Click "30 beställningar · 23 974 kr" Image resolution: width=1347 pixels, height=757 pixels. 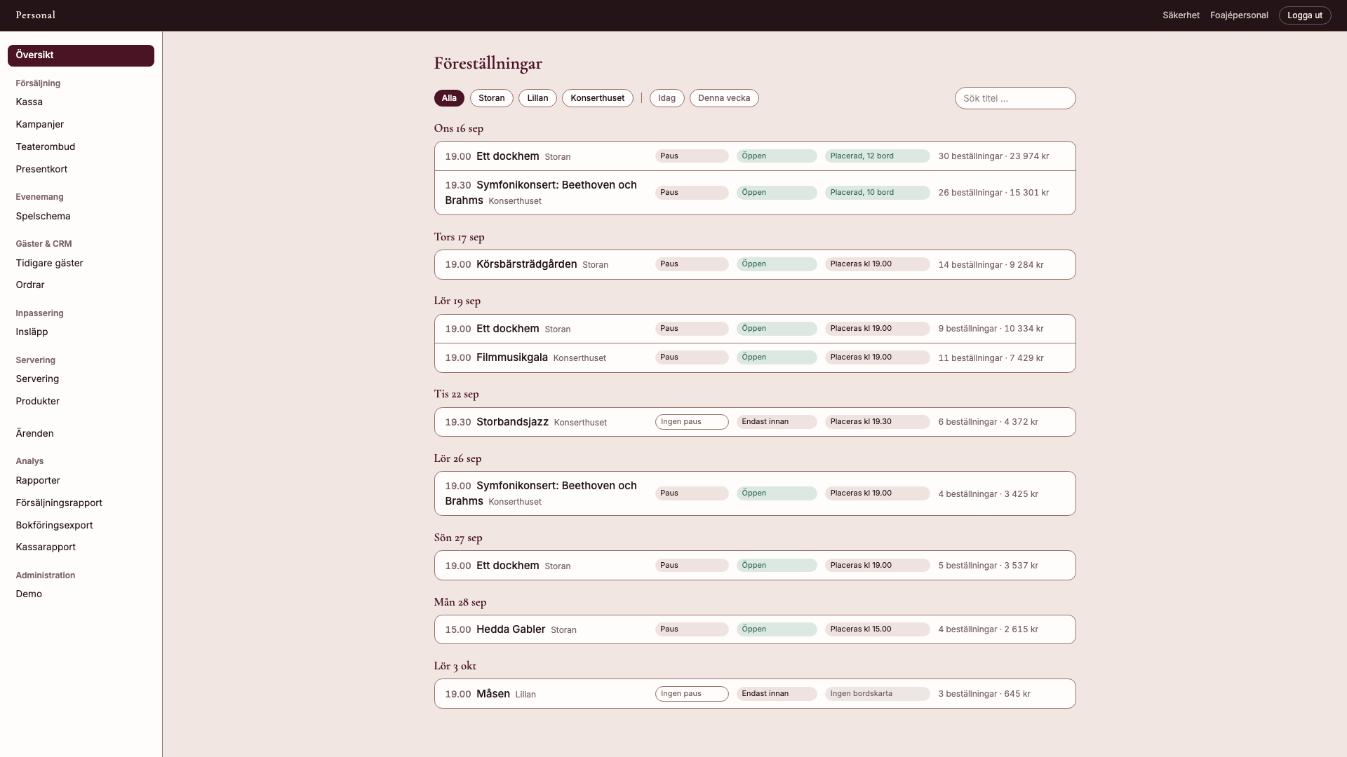tap(993, 156)
